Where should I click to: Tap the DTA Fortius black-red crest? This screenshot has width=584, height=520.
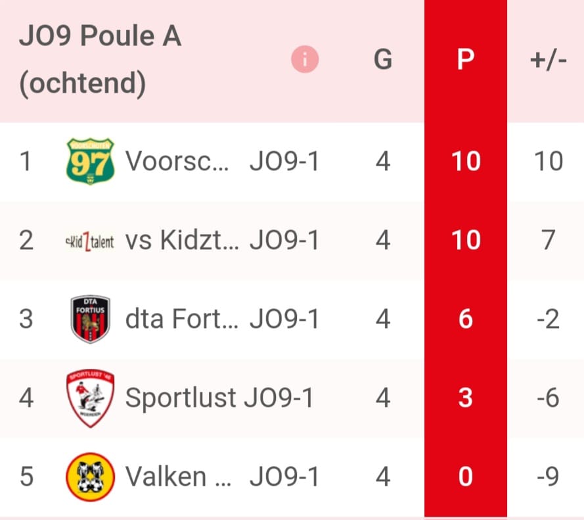coord(90,319)
